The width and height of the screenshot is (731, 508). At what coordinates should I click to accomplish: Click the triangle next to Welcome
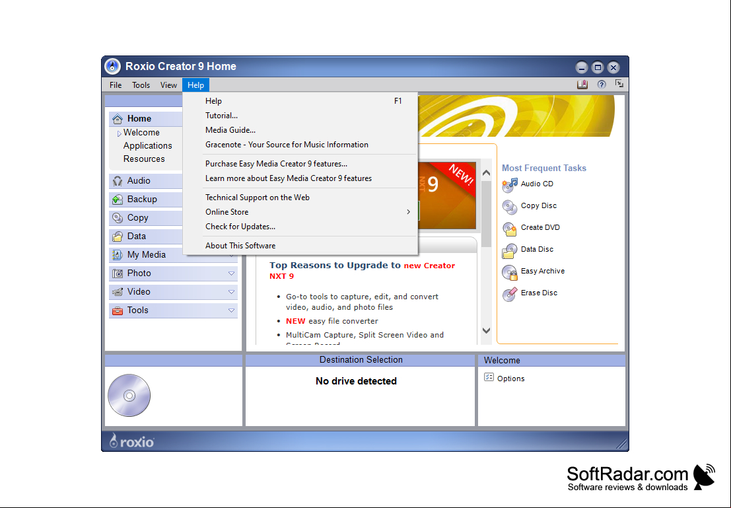pos(120,133)
